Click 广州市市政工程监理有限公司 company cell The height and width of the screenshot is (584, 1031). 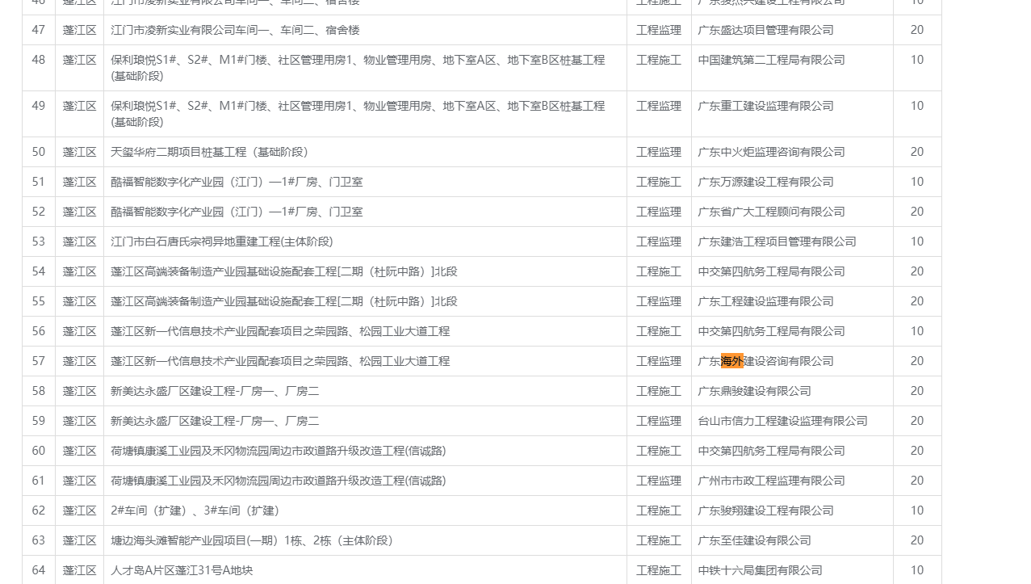(771, 481)
